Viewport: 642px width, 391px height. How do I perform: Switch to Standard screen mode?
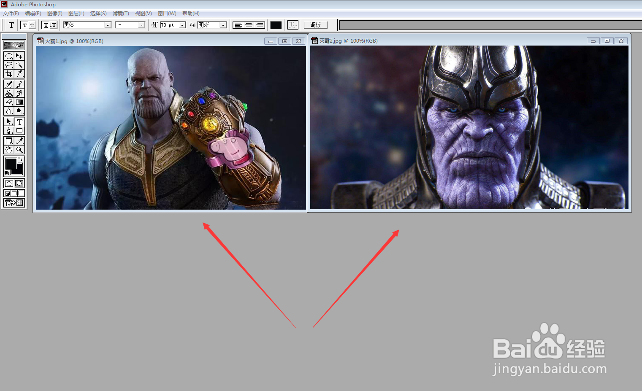point(7,193)
